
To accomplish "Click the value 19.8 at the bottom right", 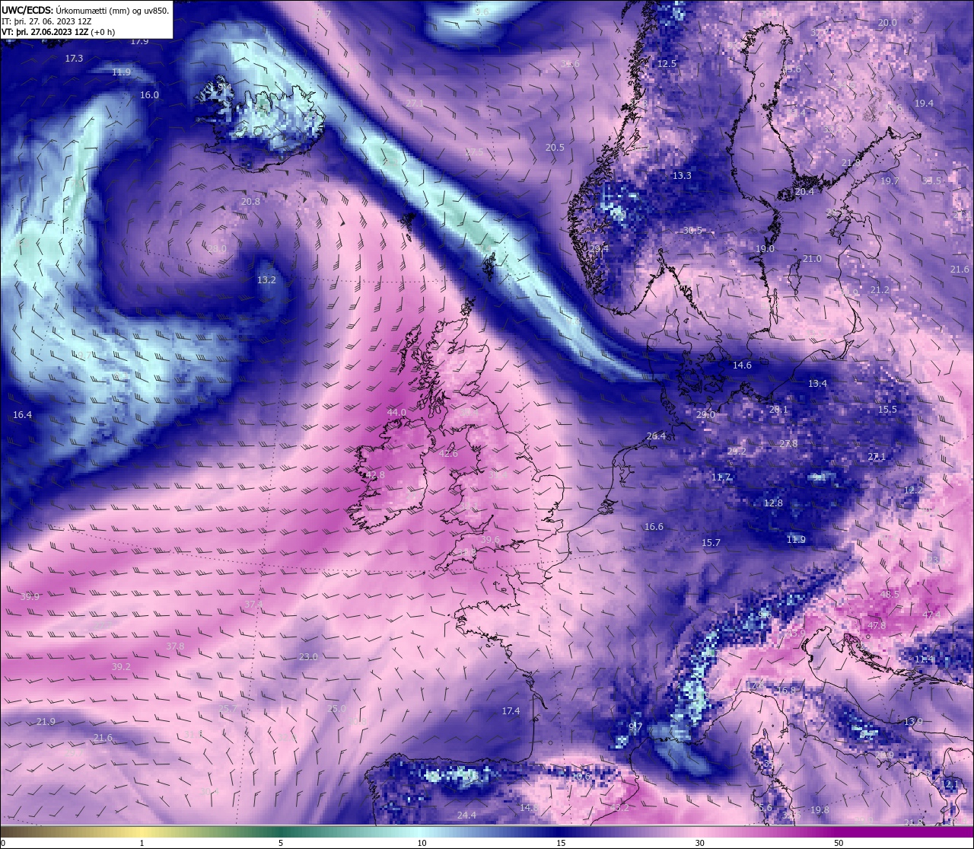I will pyautogui.click(x=820, y=809).
